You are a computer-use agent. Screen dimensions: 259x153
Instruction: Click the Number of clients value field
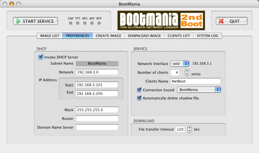175,73
